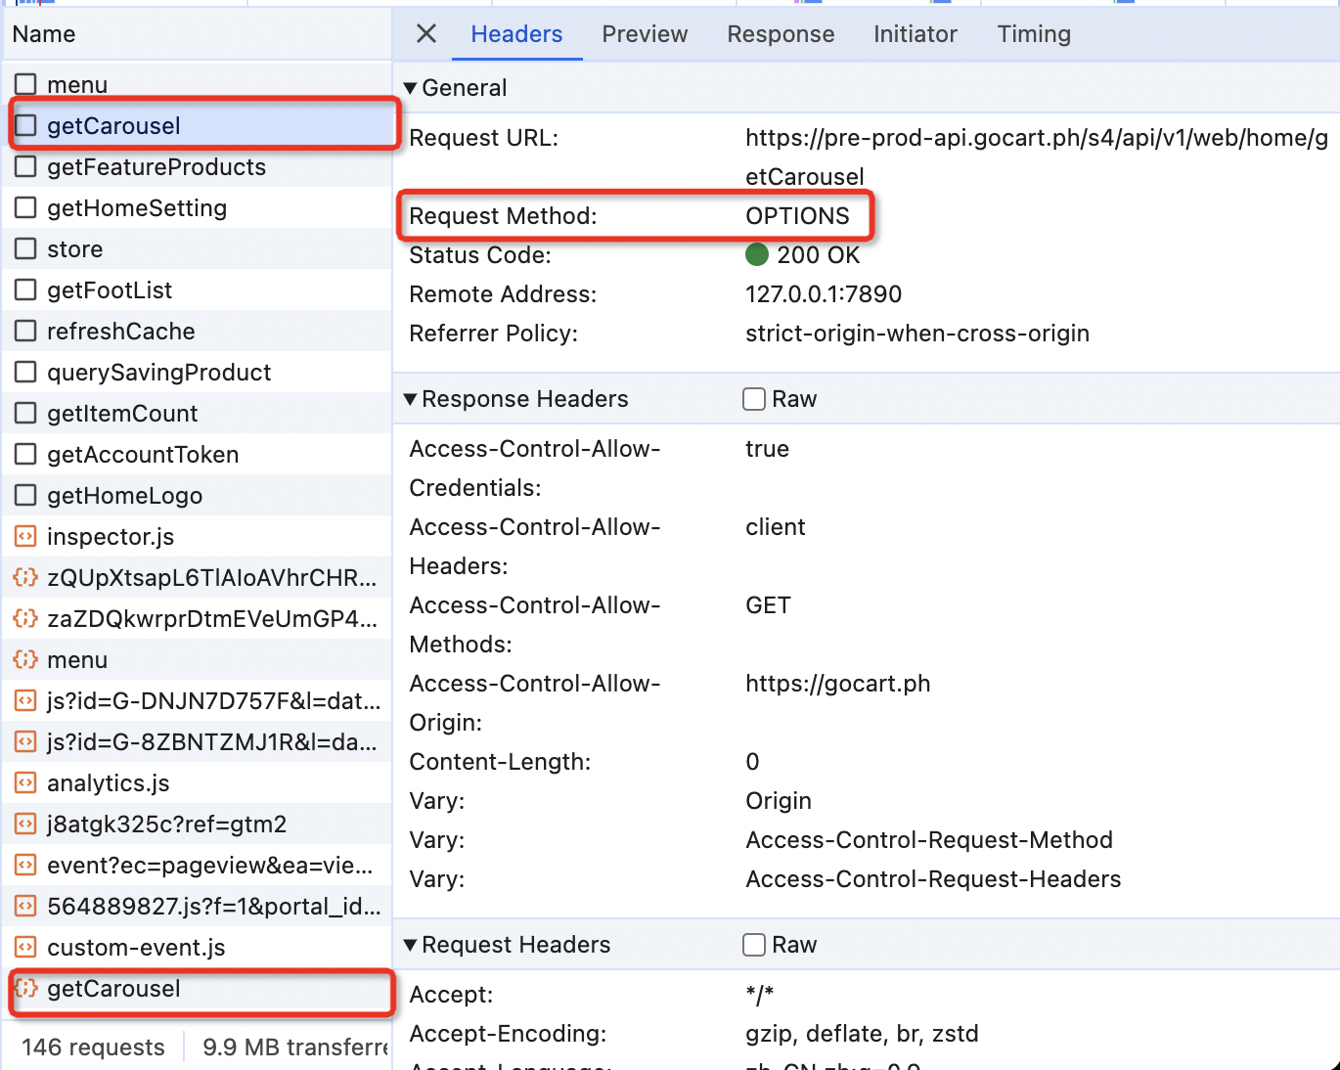
Task: Click fetch icon beside zQUpXtsapL6TlAIoAVhrCHR request
Action: (25, 578)
